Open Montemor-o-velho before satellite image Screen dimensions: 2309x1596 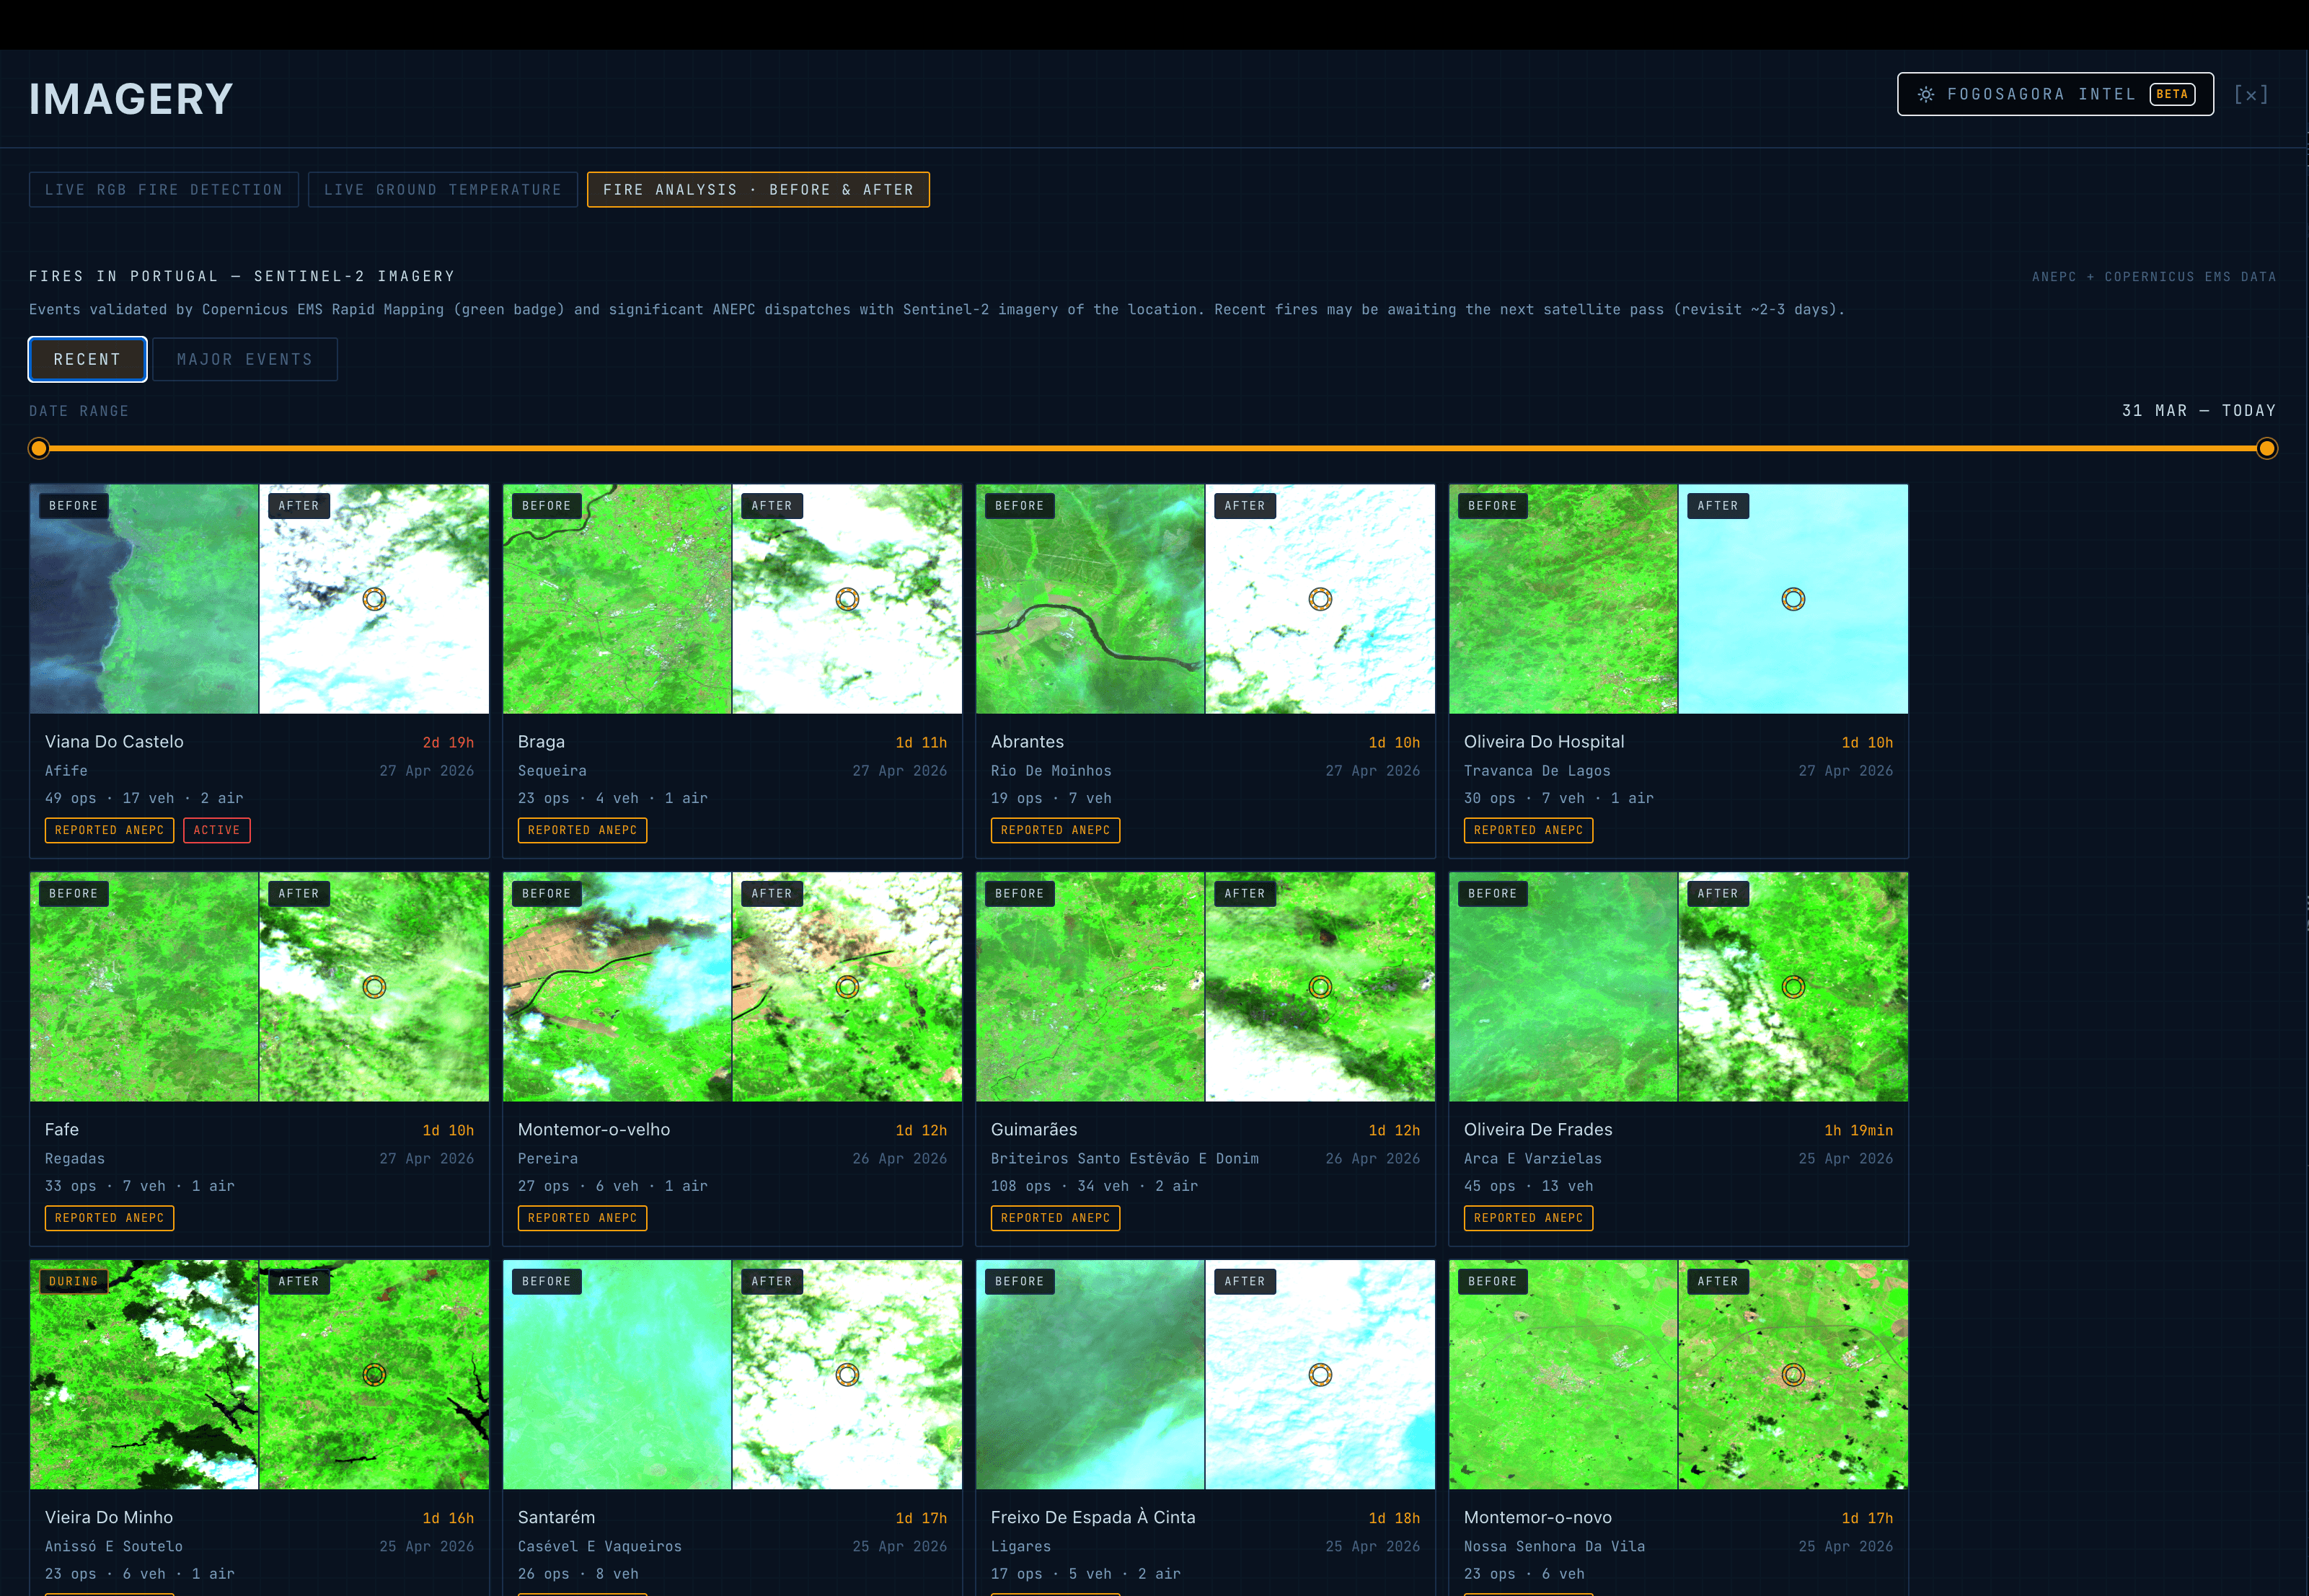coord(617,987)
